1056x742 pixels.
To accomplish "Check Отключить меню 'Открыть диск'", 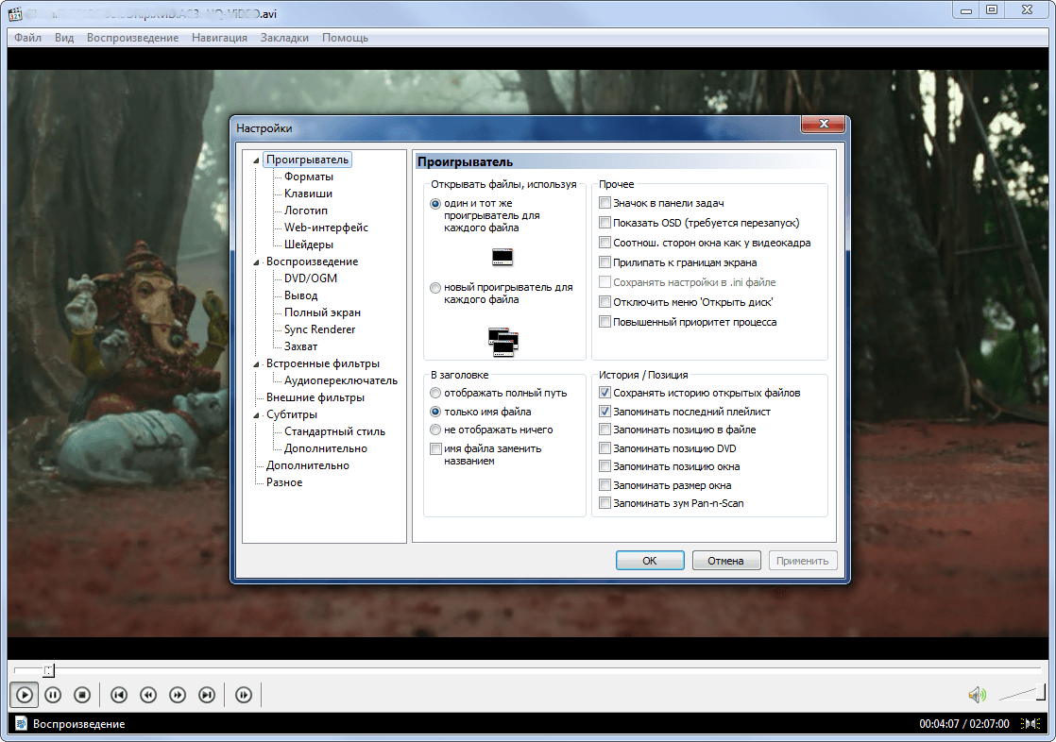I will pos(605,302).
